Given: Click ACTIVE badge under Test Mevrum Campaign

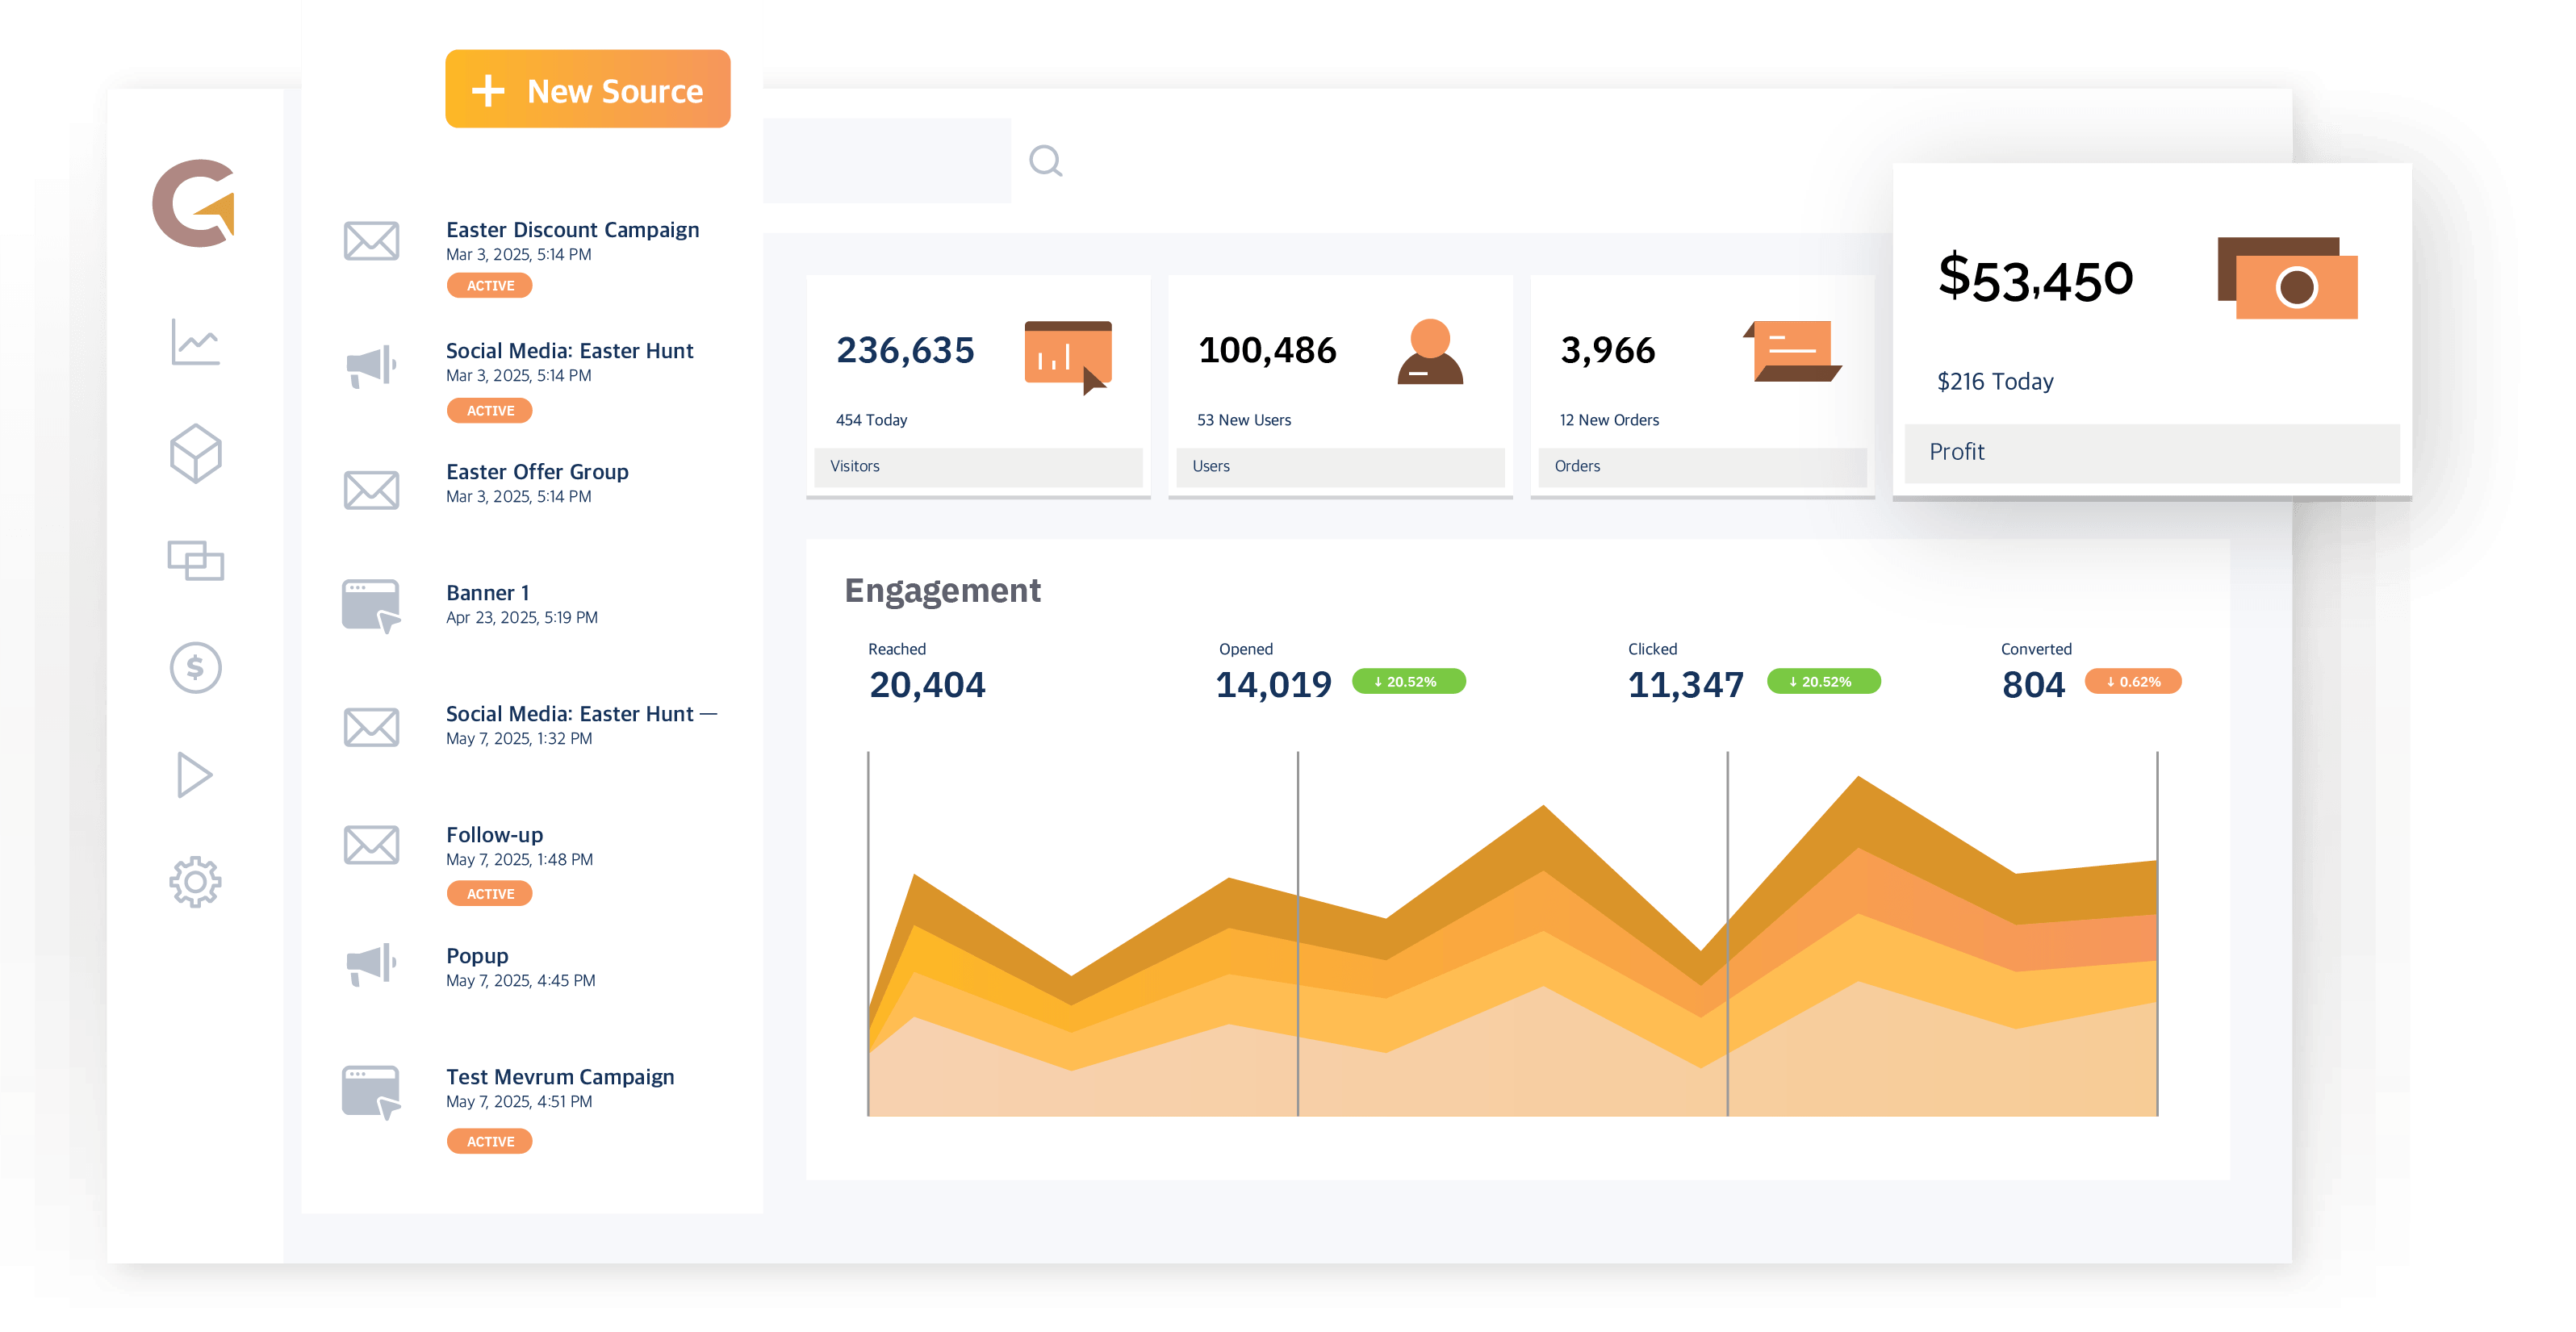Looking at the screenshot, I should tap(489, 1141).
